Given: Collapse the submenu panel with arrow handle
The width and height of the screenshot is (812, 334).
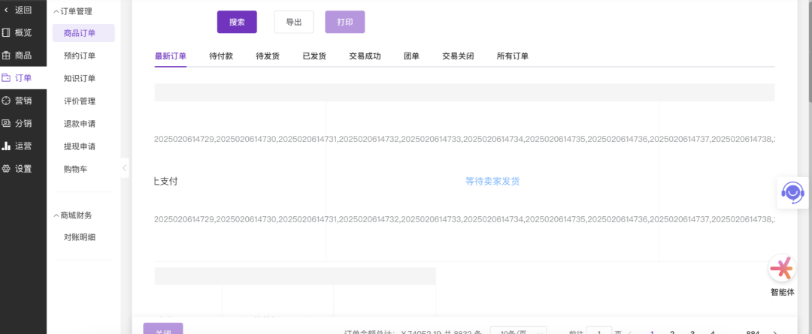Looking at the screenshot, I should [x=125, y=169].
